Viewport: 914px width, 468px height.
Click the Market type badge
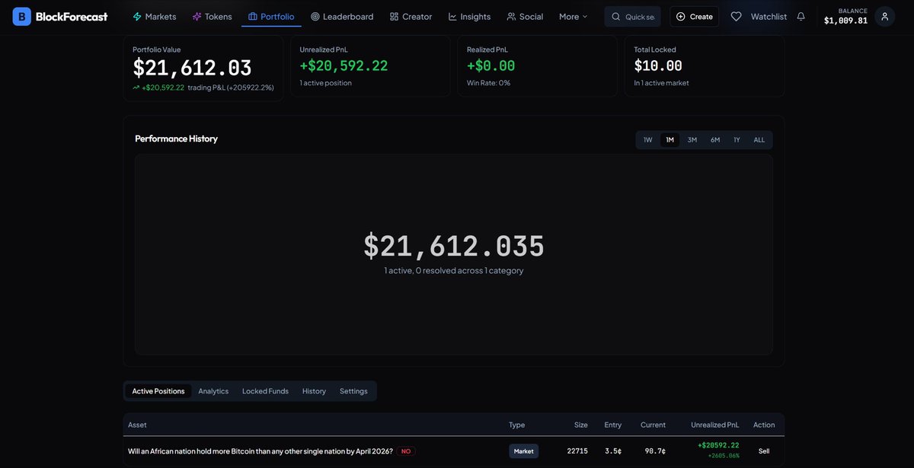[x=524, y=451]
